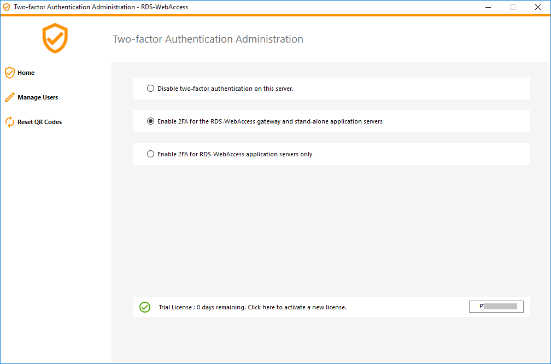Click the Reset QR Codes refresh icon

pyautogui.click(x=9, y=122)
